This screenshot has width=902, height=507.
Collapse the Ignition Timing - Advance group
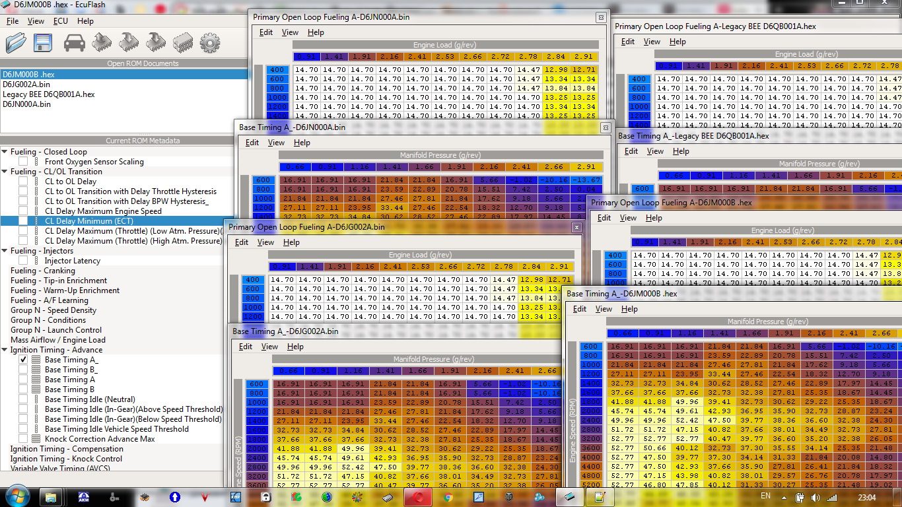click(x=5, y=350)
